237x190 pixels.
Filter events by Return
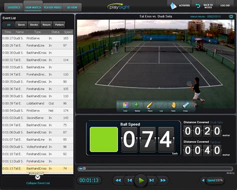click(46, 25)
